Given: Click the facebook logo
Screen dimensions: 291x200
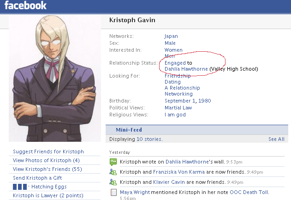Looking at the screenshot, I should (25, 6).
